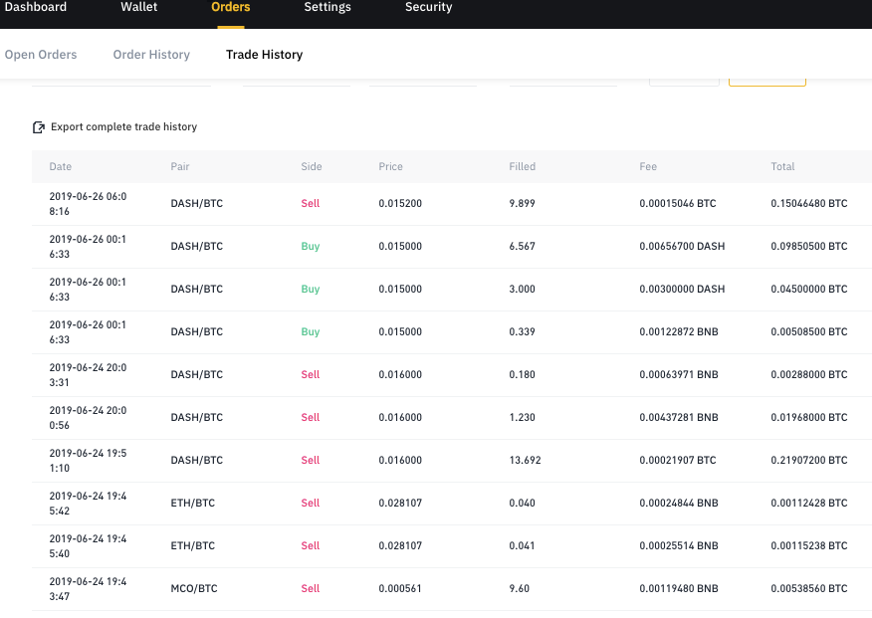This screenshot has height=618, width=872.
Task: Click the Export complete trade history link
Action: click(x=123, y=126)
